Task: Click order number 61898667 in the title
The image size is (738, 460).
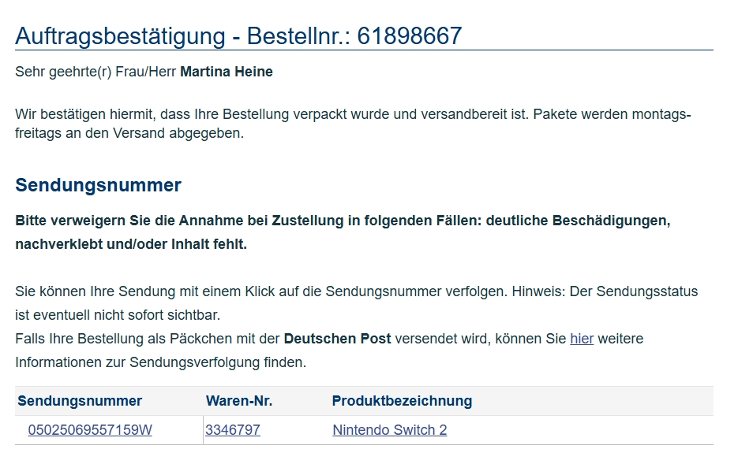Action: coord(409,35)
